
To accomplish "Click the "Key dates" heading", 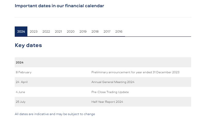I will [28, 45].
